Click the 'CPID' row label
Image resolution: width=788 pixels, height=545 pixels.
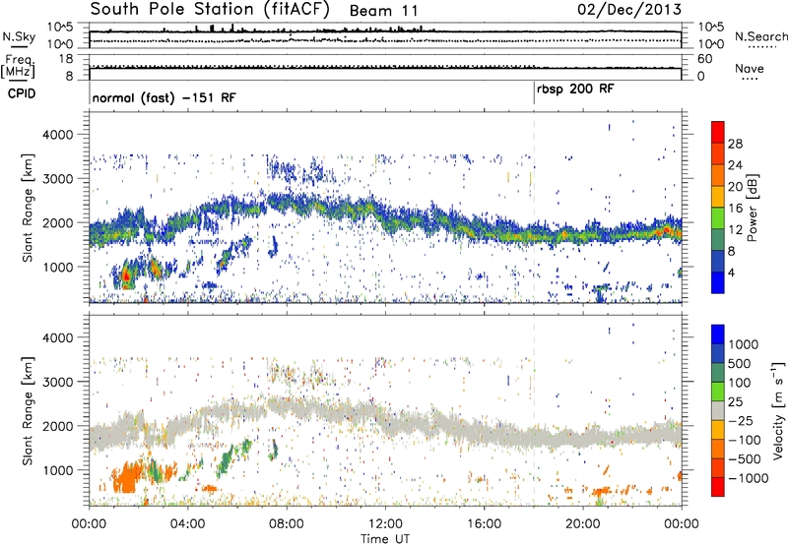pos(22,93)
